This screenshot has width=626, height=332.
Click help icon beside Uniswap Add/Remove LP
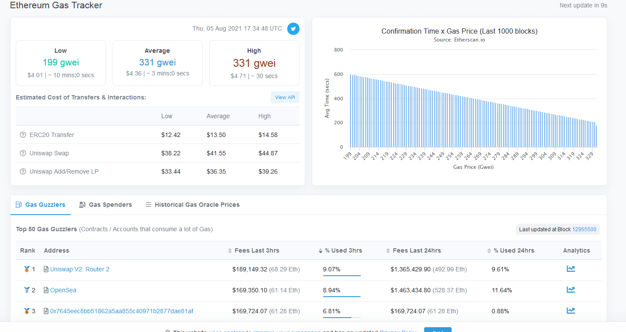[23, 171]
